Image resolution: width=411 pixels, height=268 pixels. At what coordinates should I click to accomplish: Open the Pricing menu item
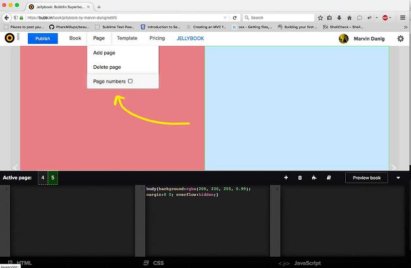pyautogui.click(x=157, y=38)
